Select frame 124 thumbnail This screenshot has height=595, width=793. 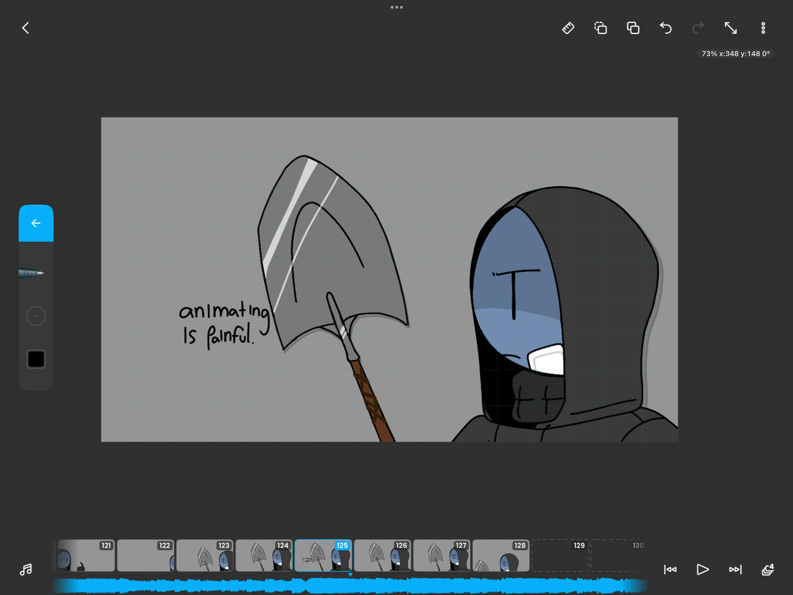264,555
